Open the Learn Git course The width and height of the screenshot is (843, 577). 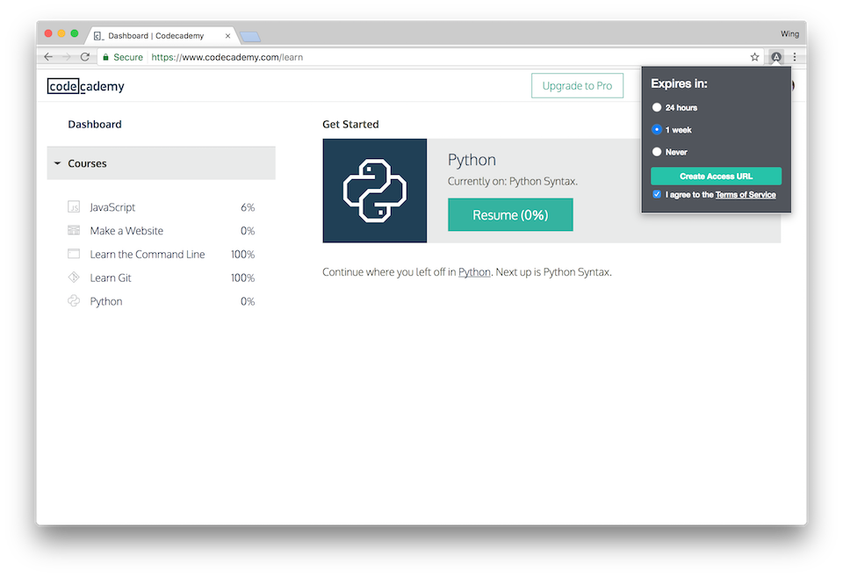[x=111, y=278]
